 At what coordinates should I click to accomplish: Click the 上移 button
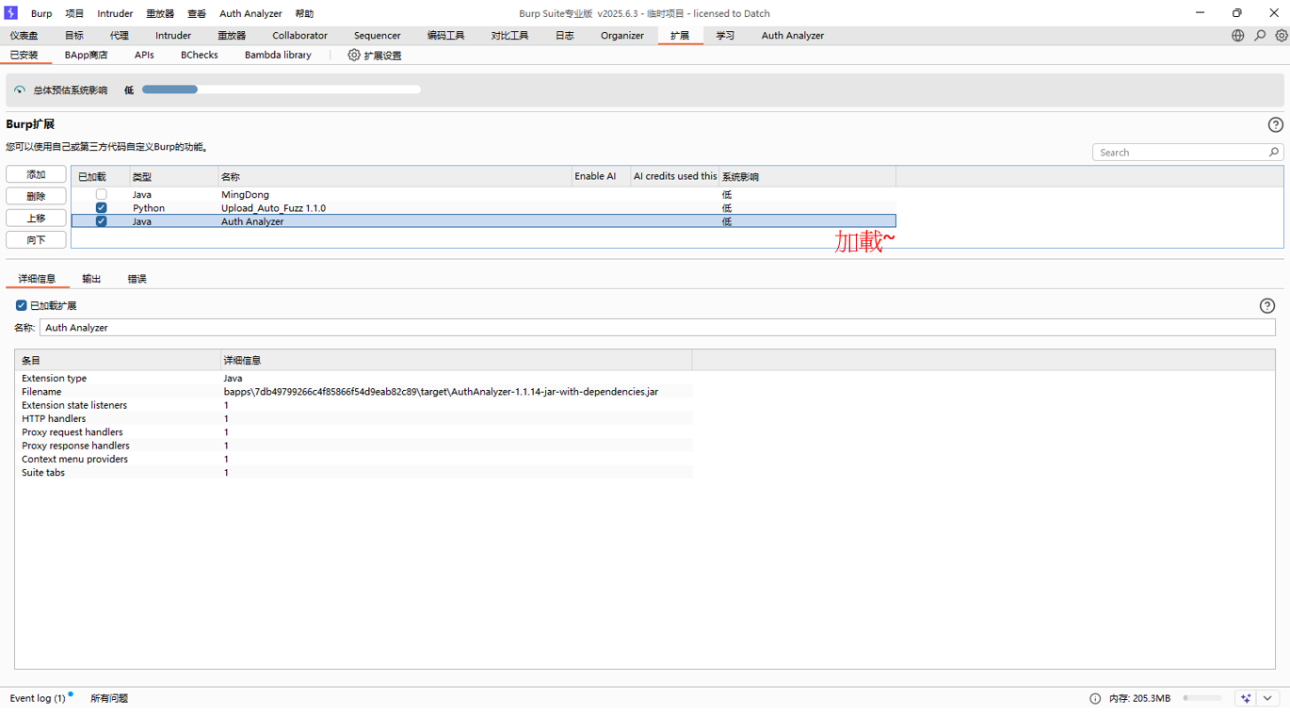(x=36, y=218)
